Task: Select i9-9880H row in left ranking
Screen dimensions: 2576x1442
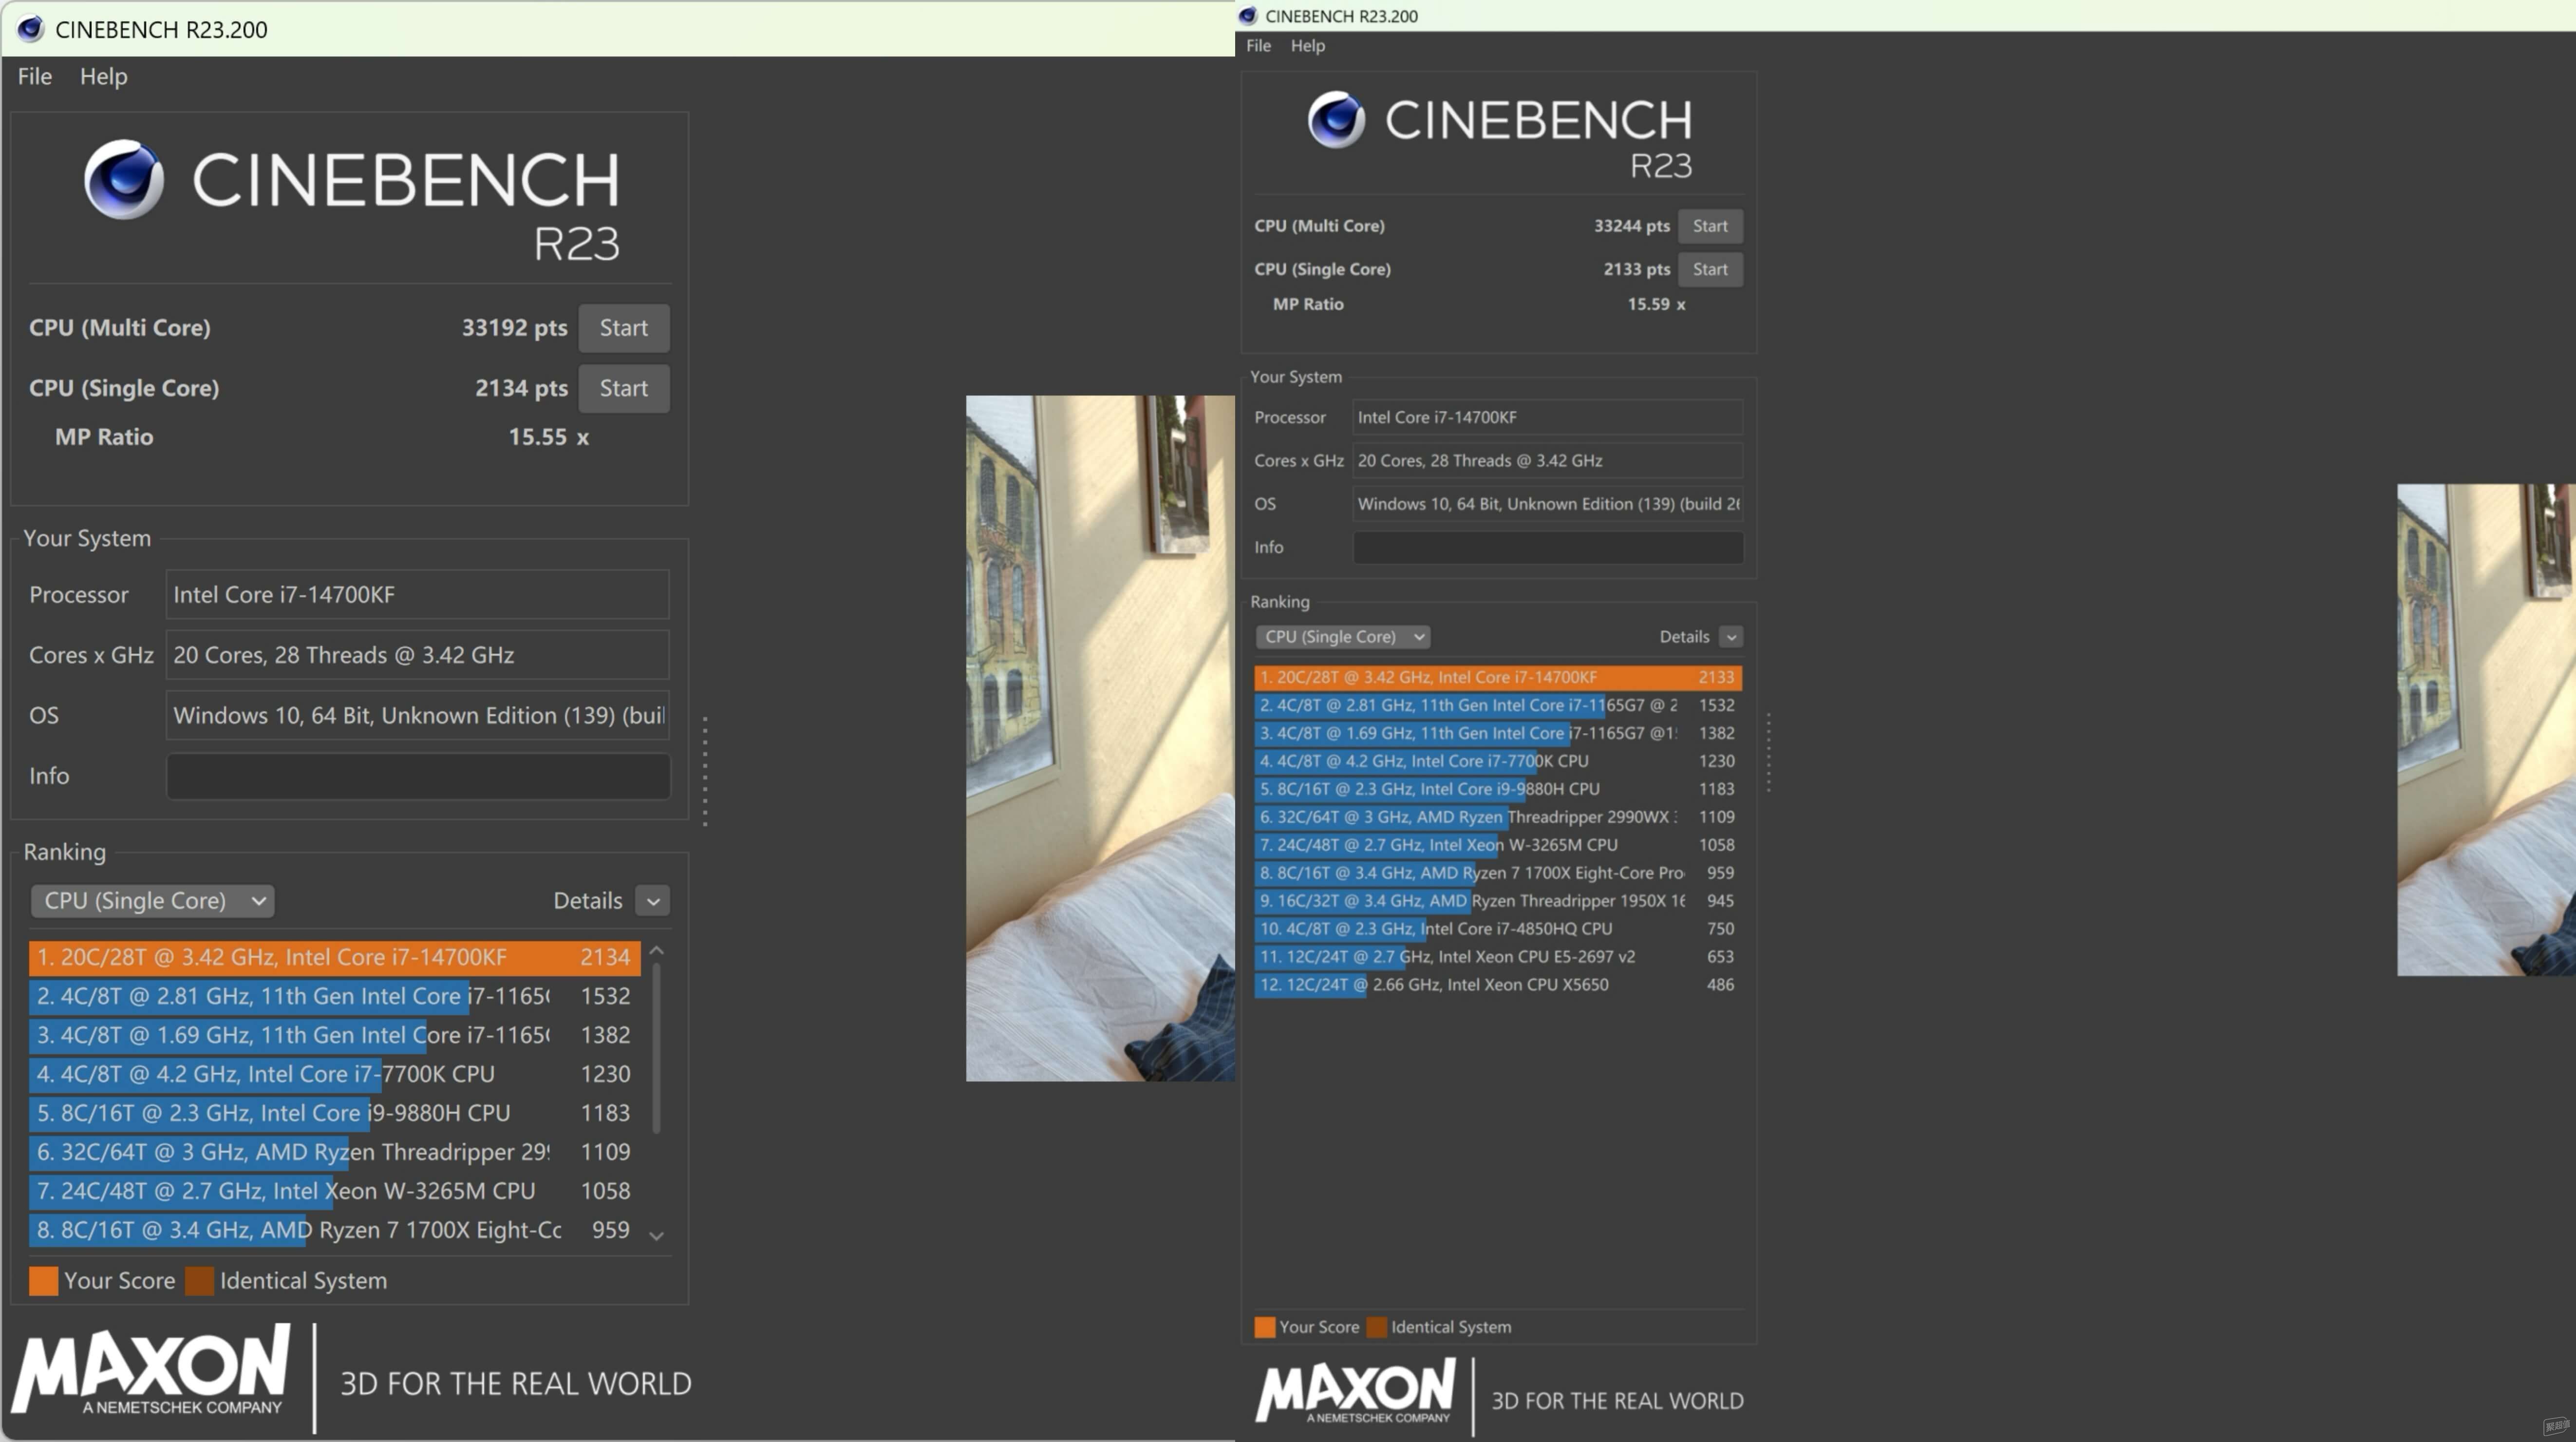Action: pos(334,1113)
